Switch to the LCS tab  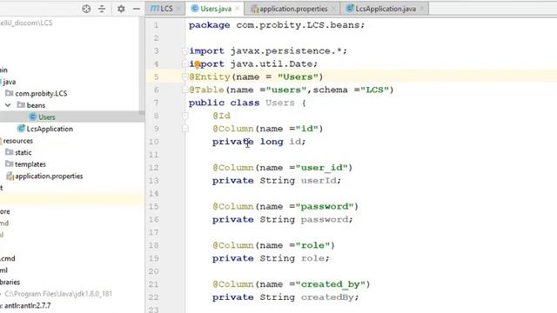[165, 9]
